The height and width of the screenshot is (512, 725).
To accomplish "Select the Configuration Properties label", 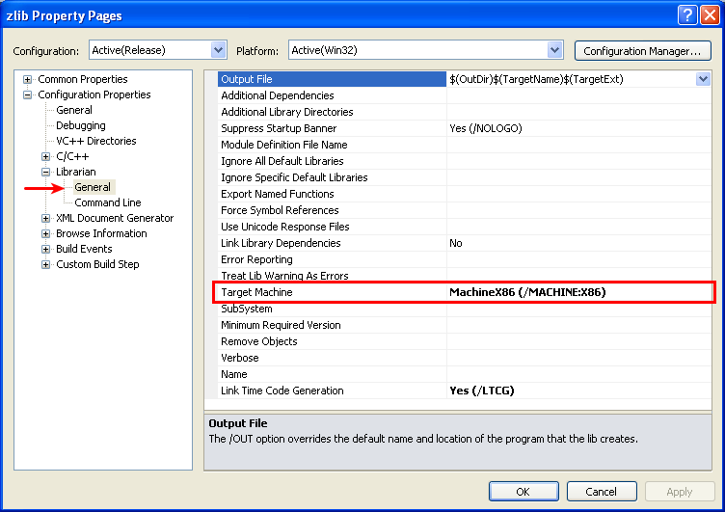I will coord(94,94).
